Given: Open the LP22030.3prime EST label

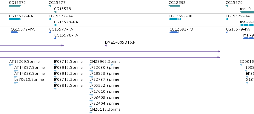Looking at the screenshot, I should (x=104, y=68).
